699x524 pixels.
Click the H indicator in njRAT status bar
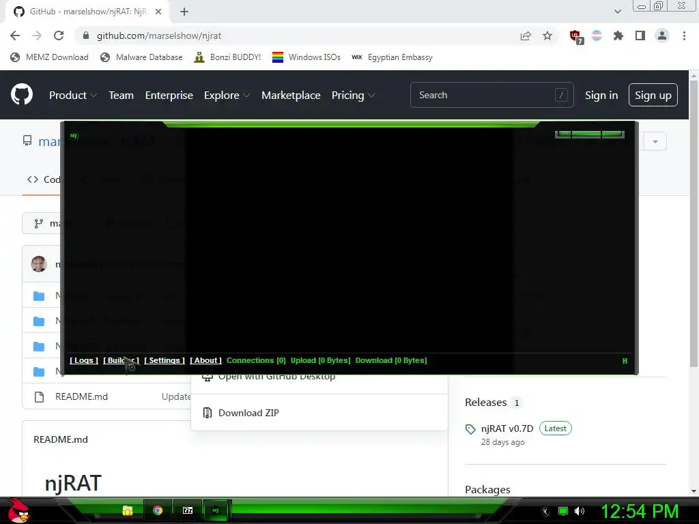click(625, 361)
